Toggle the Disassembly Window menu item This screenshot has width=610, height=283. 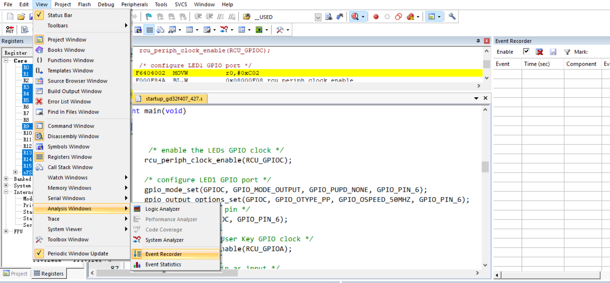pos(82,136)
